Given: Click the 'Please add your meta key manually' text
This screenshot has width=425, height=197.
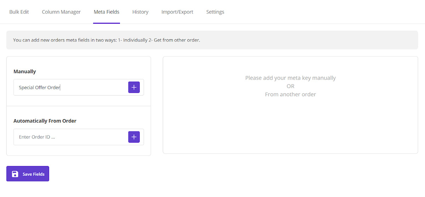Looking at the screenshot, I should (290, 78).
